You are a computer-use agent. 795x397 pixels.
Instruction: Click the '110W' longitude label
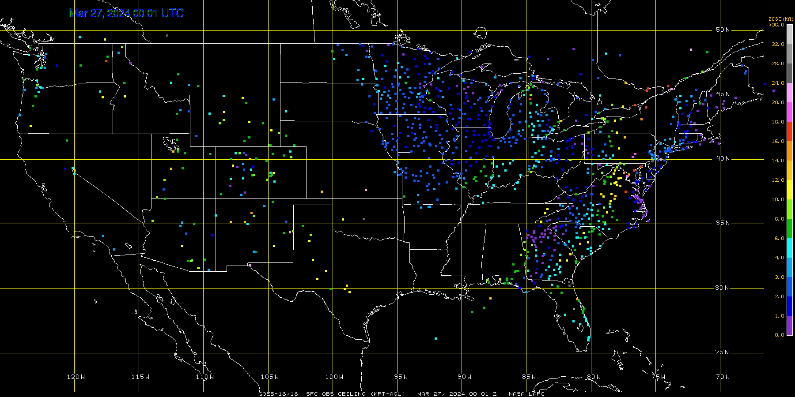coord(205,377)
